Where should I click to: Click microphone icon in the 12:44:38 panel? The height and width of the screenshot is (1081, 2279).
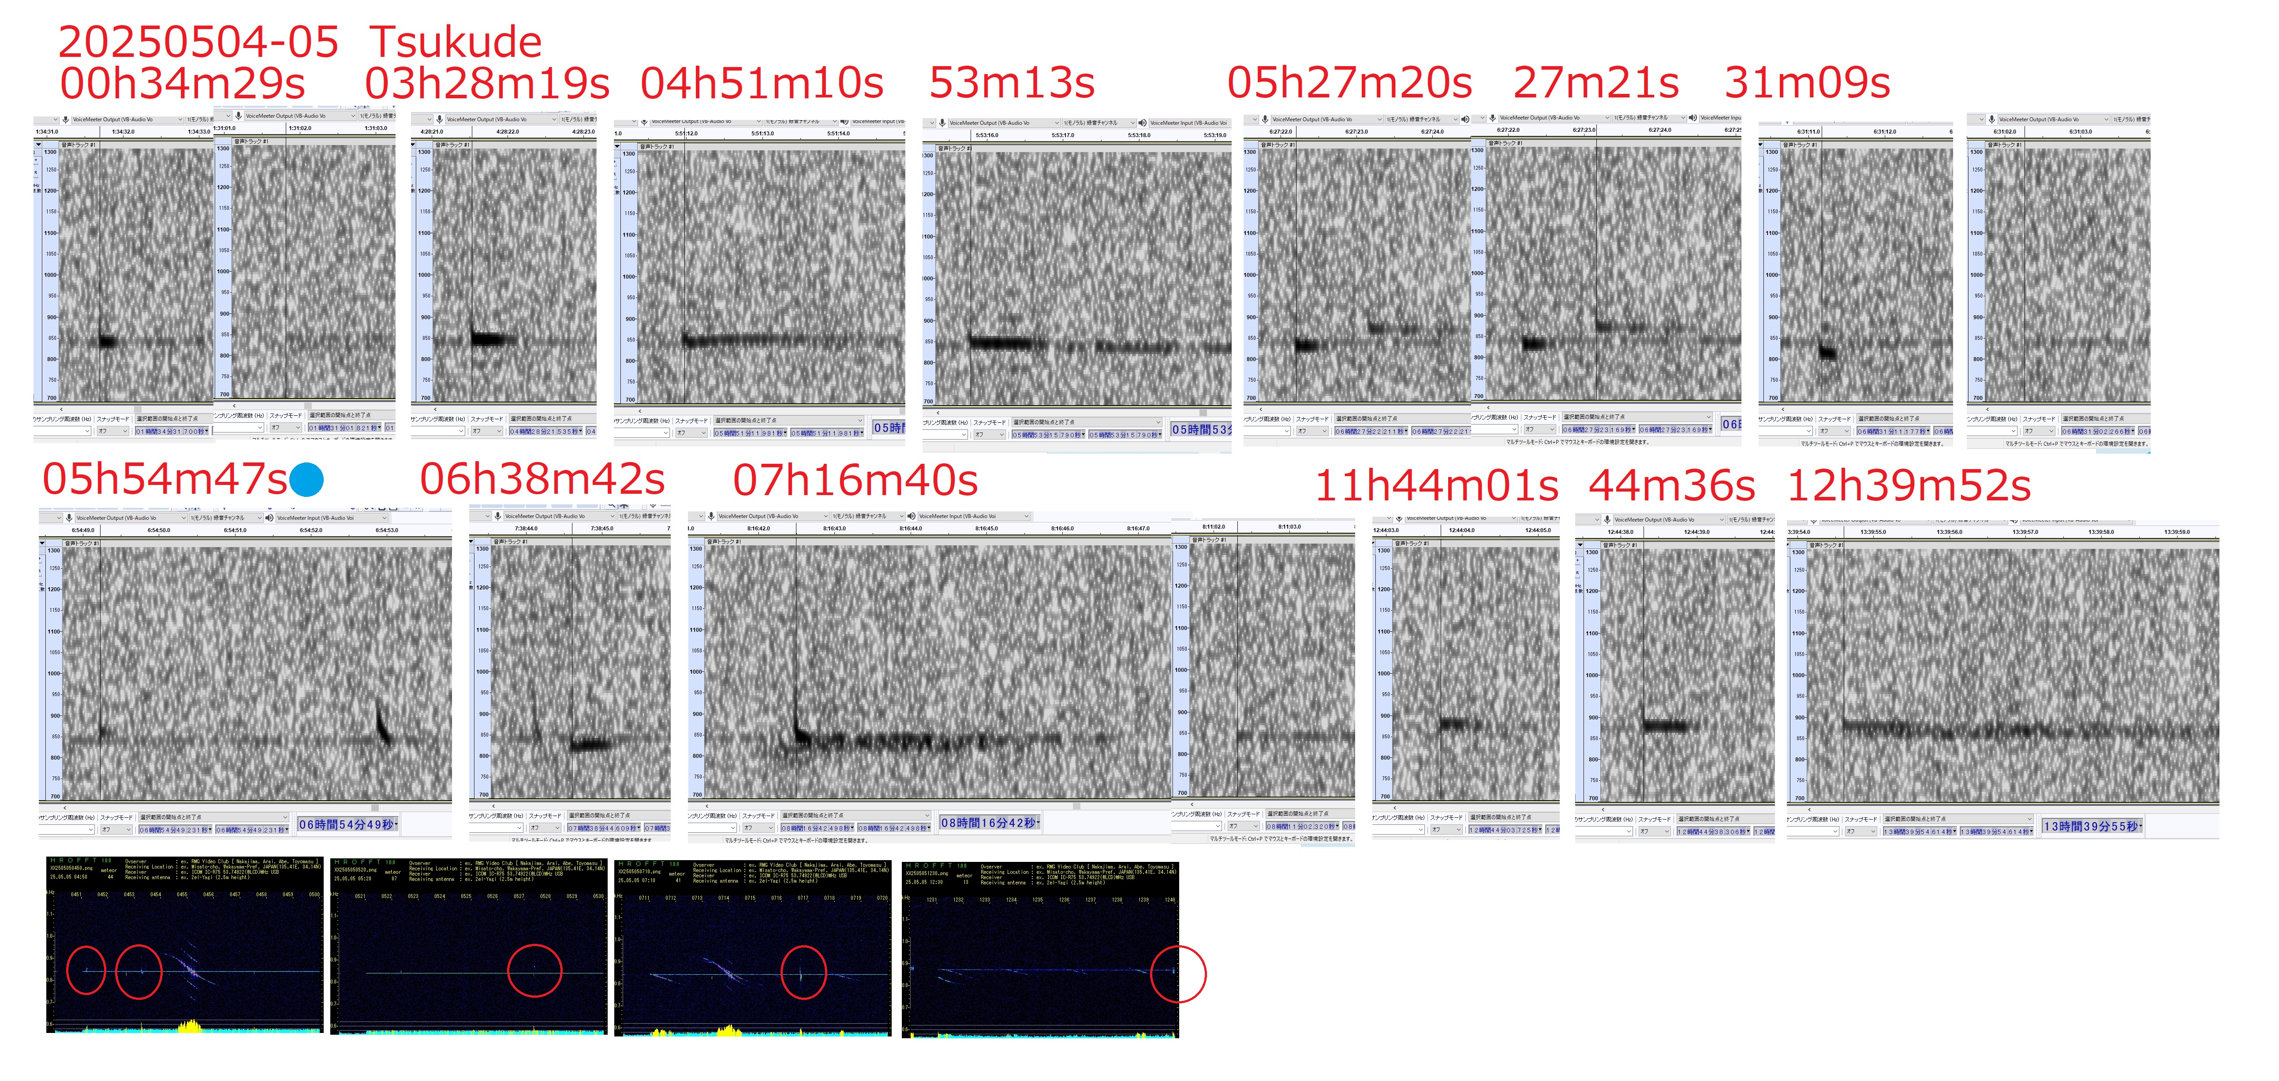1607,519
